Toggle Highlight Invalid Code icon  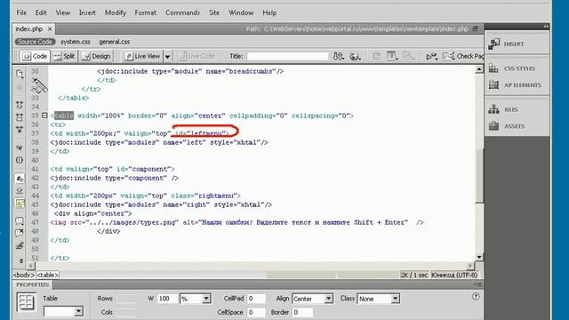point(20,190)
